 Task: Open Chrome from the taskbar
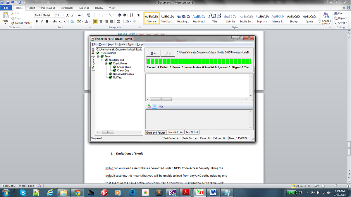click(x=78, y=193)
